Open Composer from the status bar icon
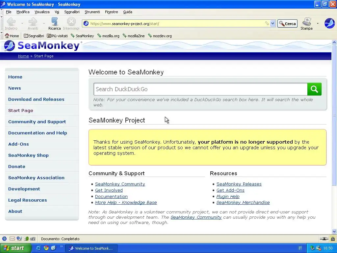337x253 pixels. 19,239
